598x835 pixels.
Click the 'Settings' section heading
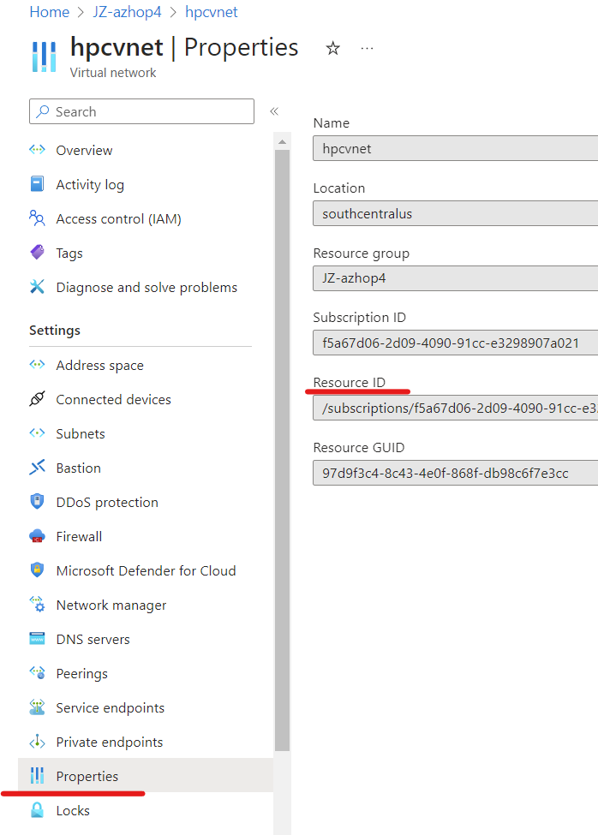(x=54, y=331)
